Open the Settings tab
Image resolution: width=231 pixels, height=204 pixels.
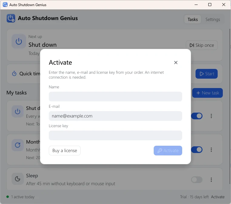(x=213, y=19)
